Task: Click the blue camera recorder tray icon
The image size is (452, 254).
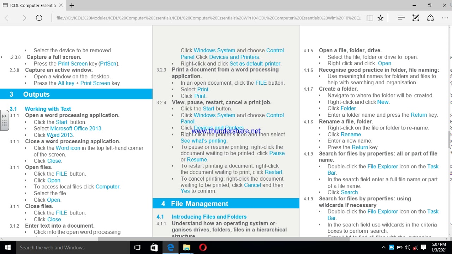Action: pos(391,247)
